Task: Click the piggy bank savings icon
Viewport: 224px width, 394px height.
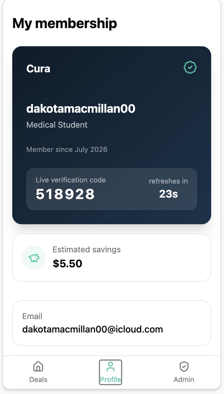Action: pos(34,258)
